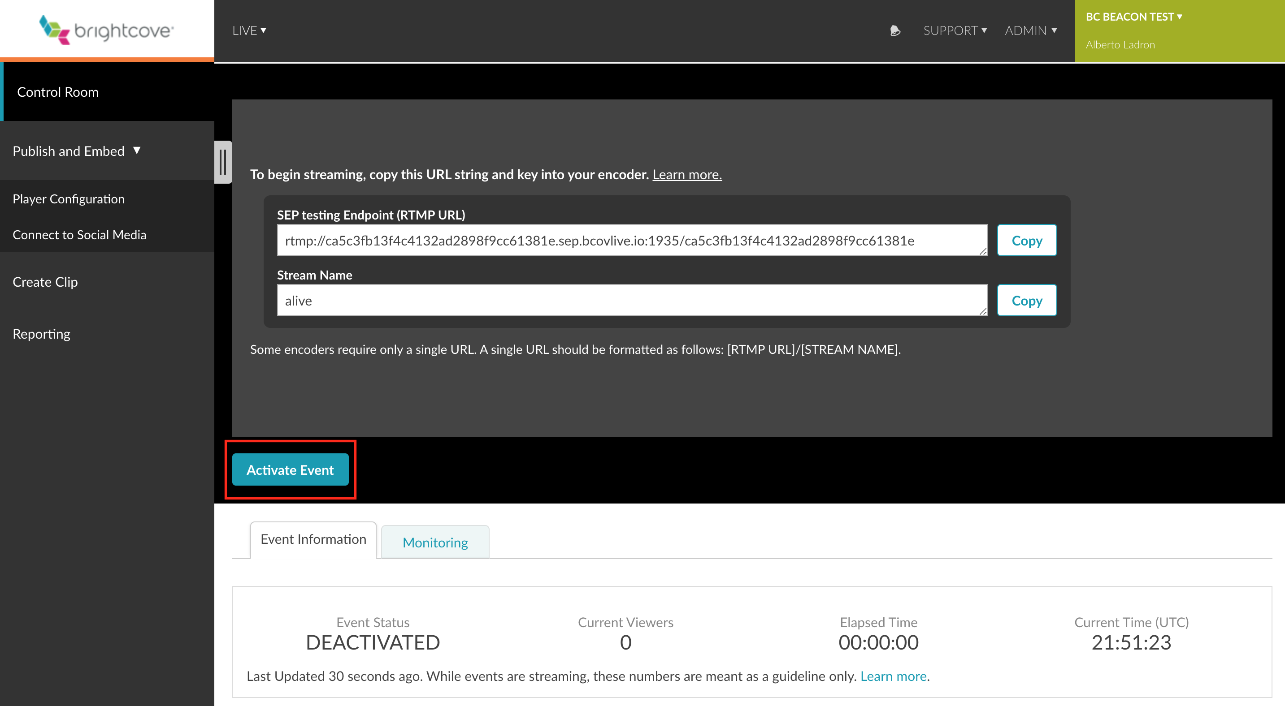The image size is (1285, 706).
Task: Select the Event Information tab
Action: 313,540
